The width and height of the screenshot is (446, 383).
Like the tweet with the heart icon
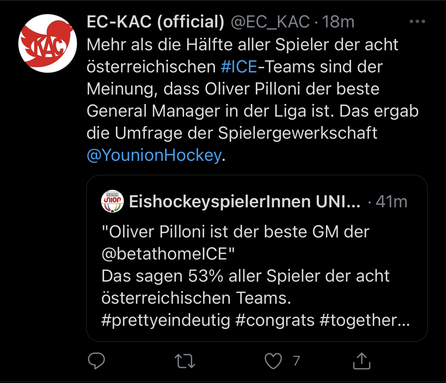coord(273,361)
